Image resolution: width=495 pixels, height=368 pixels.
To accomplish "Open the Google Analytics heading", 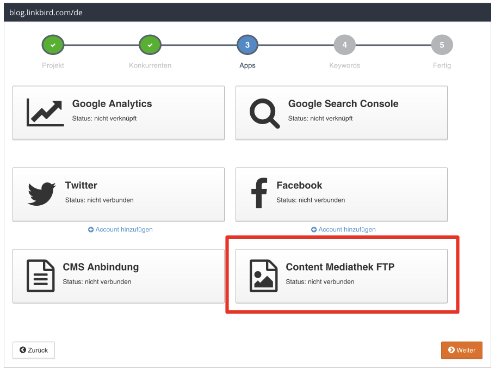I will coord(112,103).
